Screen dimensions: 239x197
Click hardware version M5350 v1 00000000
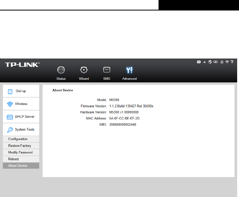pyautogui.click(x=124, y=112)
